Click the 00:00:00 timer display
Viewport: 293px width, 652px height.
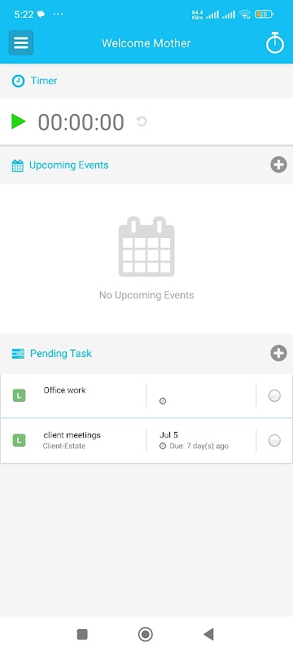tap(81, 122)
